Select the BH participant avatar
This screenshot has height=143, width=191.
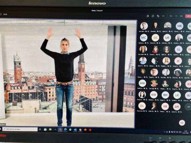click(165, 95)
